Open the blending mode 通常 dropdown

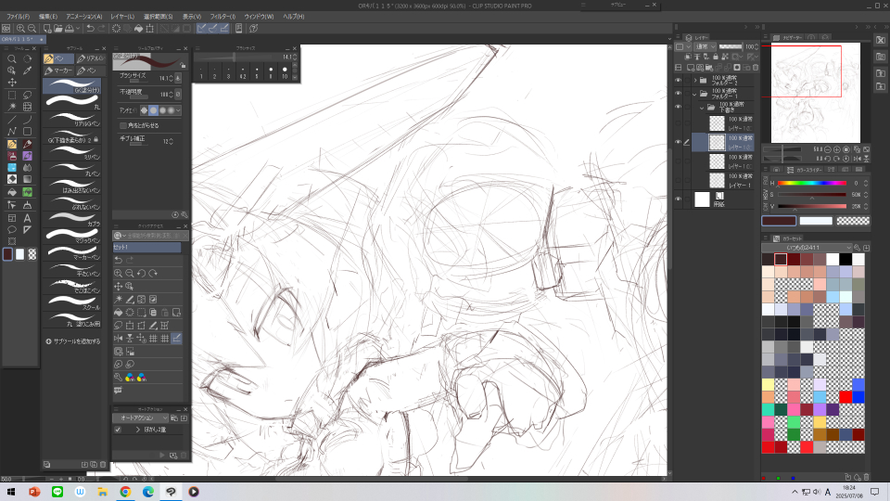point(705,46)
